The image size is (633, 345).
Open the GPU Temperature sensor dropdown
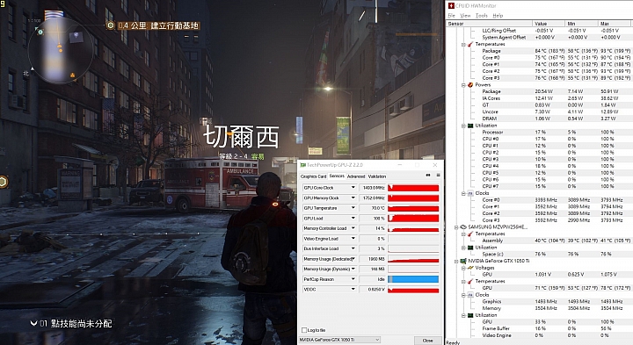353,208
